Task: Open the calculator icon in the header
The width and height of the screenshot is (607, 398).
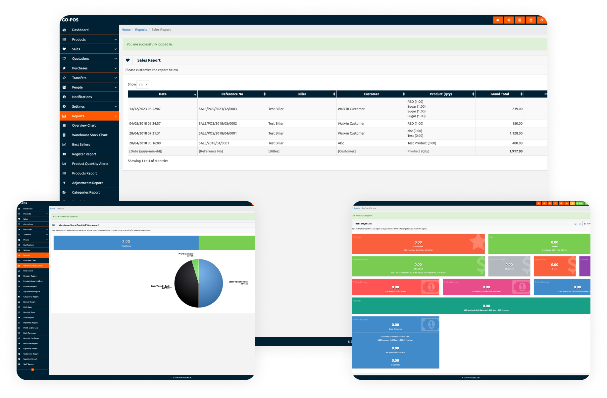Action: pyautogui.click(x=520, y=20)
